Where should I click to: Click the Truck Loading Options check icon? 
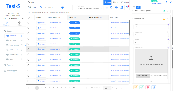[164, 11]
